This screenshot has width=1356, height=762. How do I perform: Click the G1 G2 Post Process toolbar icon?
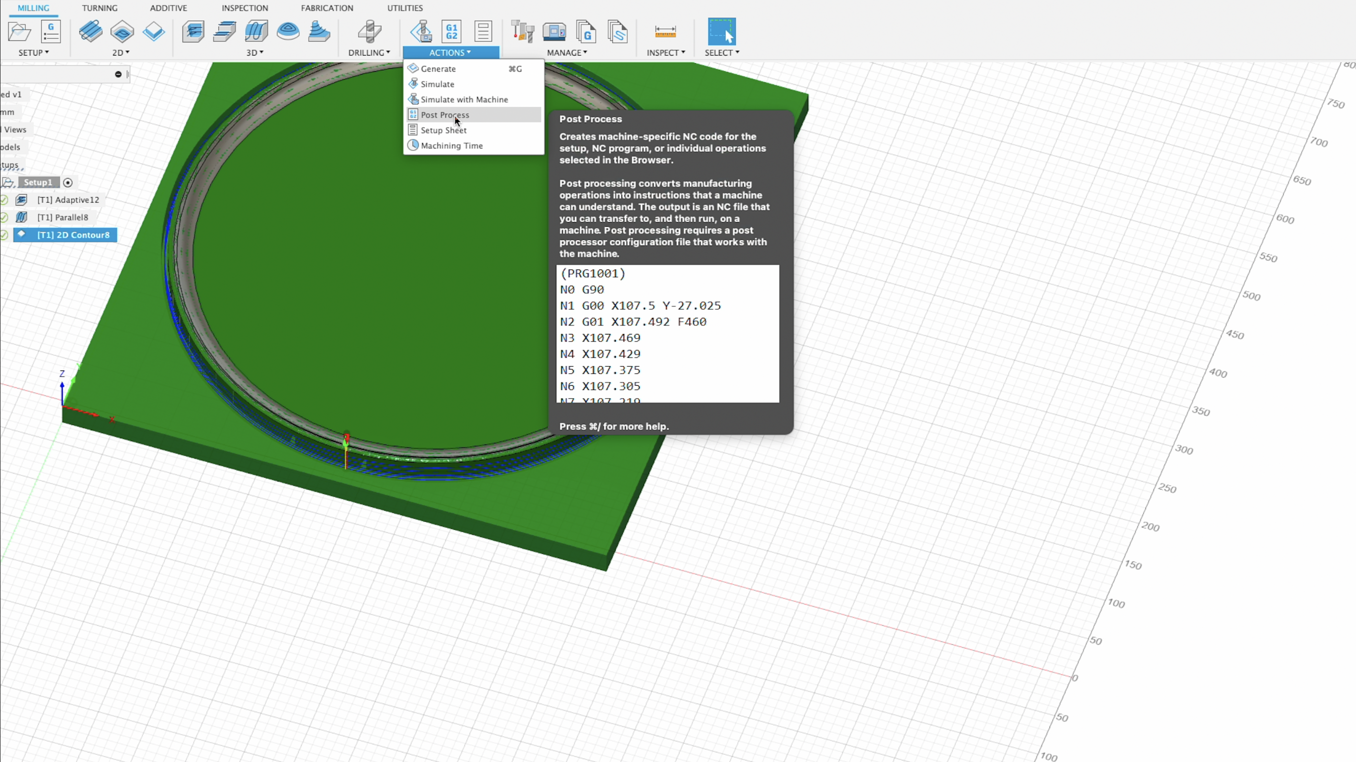point(452,32)
